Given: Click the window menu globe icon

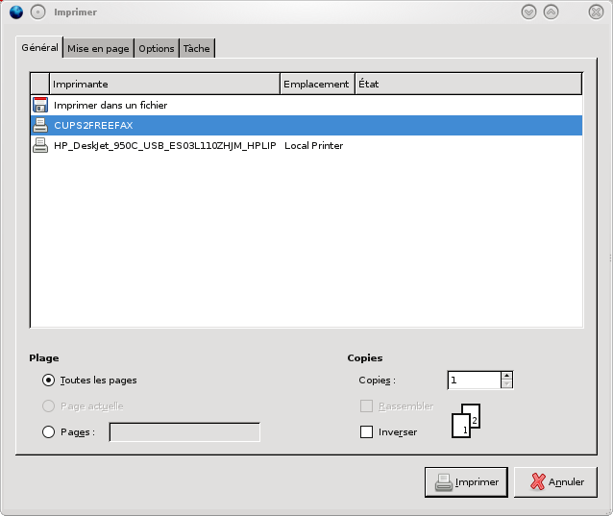Looking at the screenshot, I should click(x=15, y=12).
